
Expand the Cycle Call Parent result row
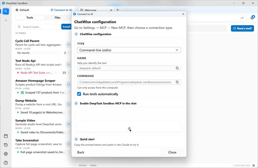pos(42,53)
